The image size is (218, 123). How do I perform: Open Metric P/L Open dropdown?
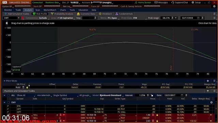point(110,18)
